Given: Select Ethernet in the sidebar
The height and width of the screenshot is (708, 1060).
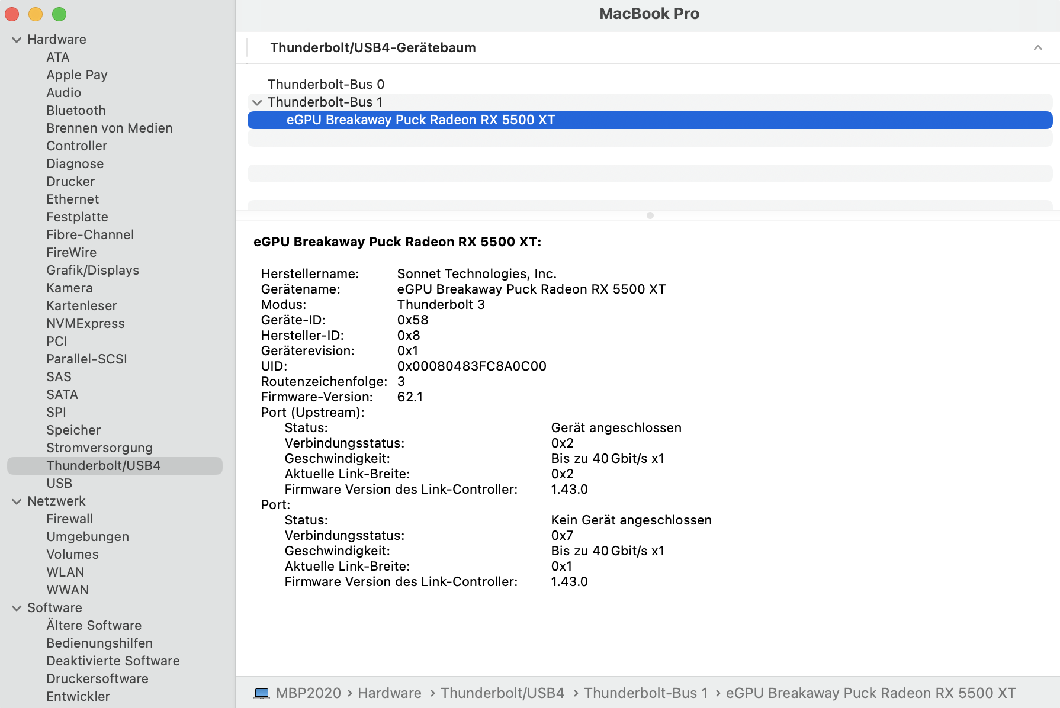Looking at the screenshot, I should tap(73, 199).
